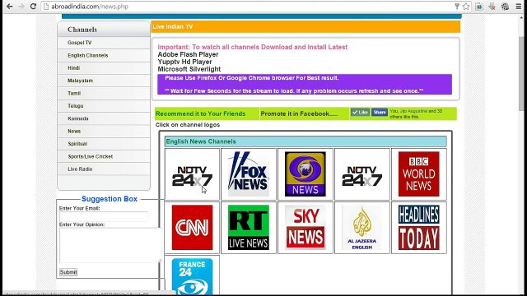This screenshot has width=527, height=296.
Task: Click the gear-shaped extension icon before the menu button
Action: [x=505, y=7]
